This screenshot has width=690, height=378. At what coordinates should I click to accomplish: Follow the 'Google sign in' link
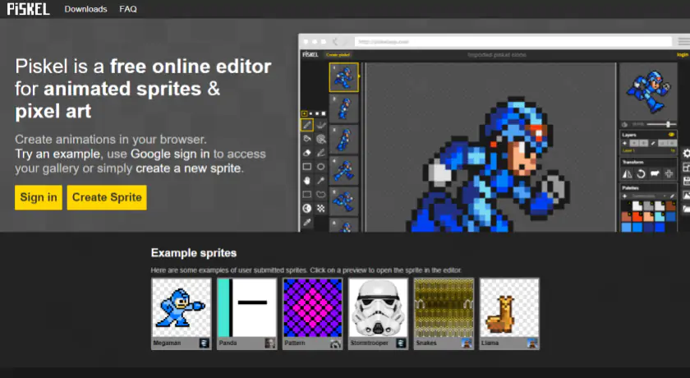coord(170,154)
